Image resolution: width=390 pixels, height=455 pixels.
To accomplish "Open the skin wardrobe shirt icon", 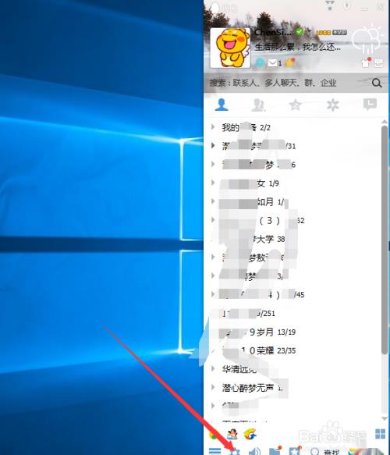I will coord(365,62).
